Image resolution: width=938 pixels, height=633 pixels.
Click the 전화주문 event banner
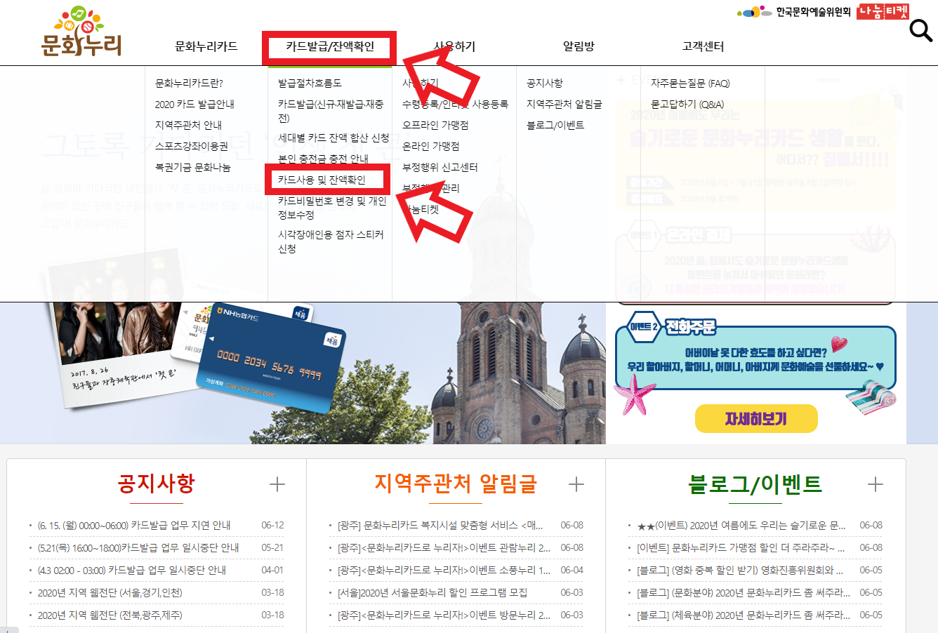(x=755, y=357)
